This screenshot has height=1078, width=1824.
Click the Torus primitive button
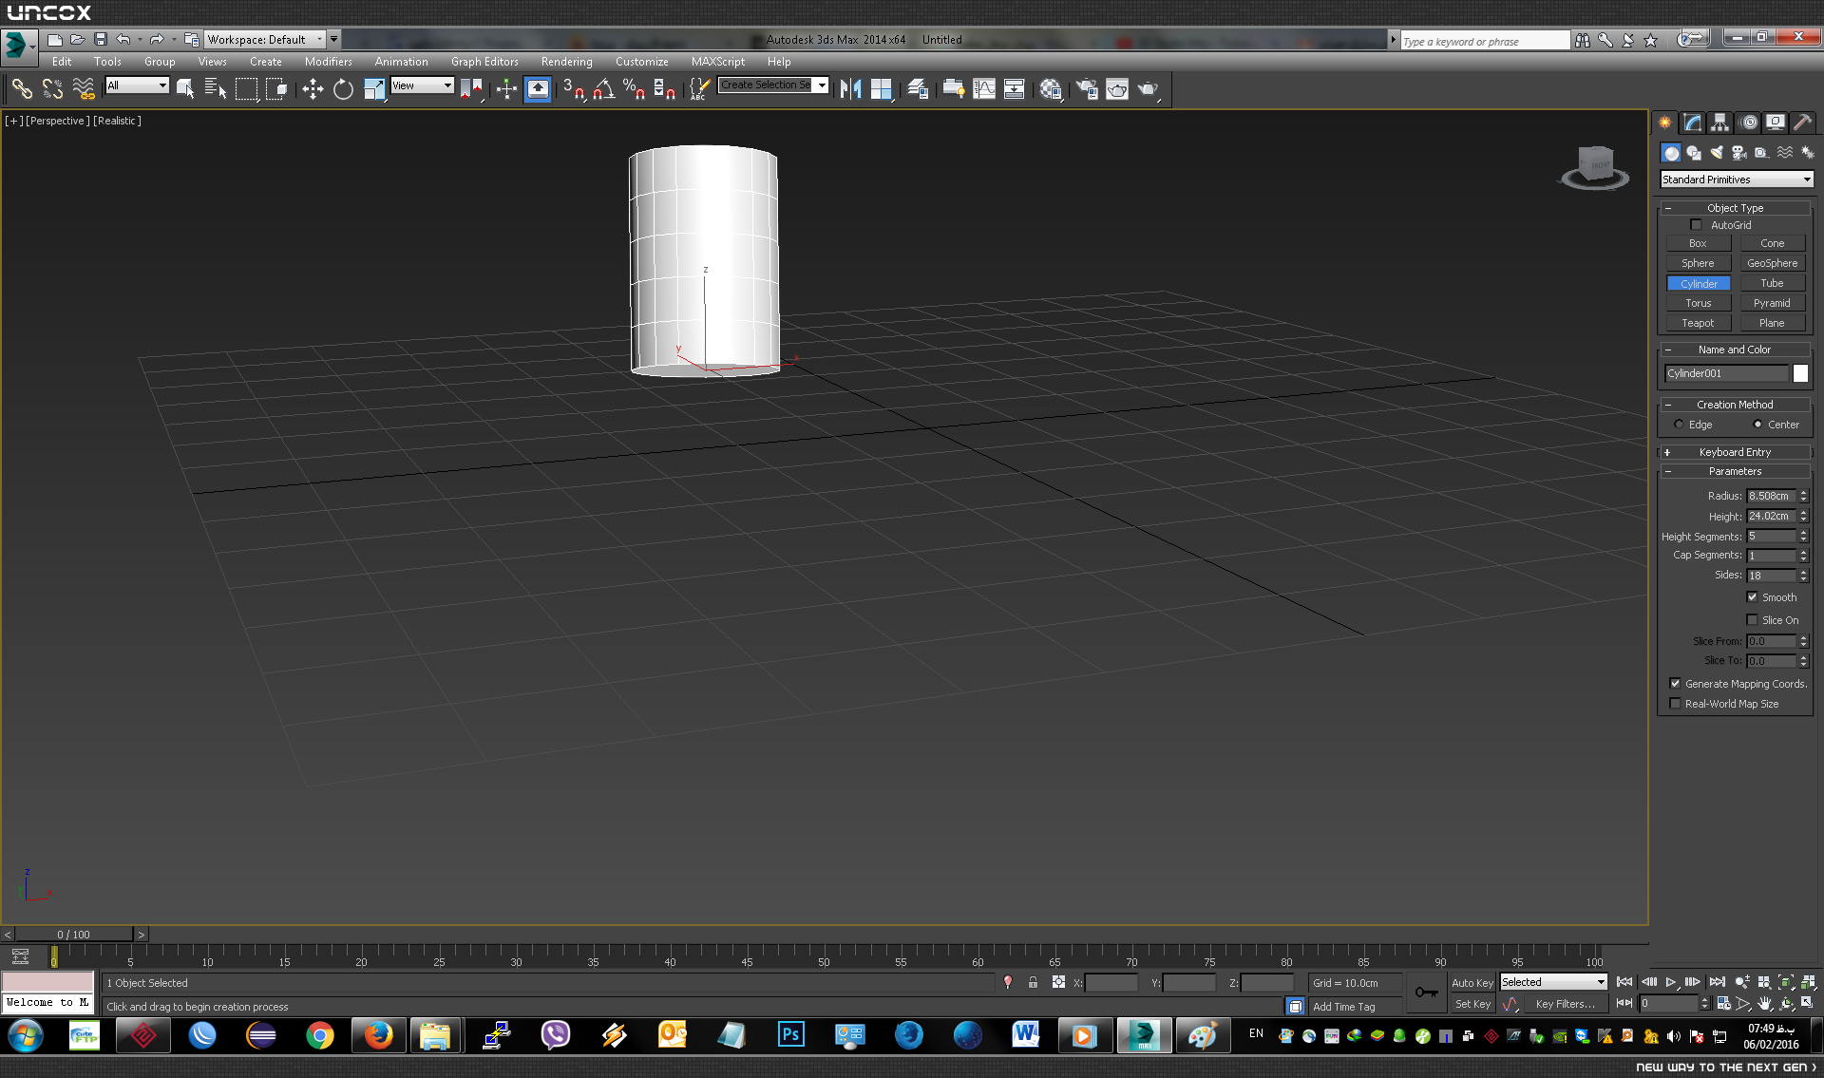(x=1698, y=304)
